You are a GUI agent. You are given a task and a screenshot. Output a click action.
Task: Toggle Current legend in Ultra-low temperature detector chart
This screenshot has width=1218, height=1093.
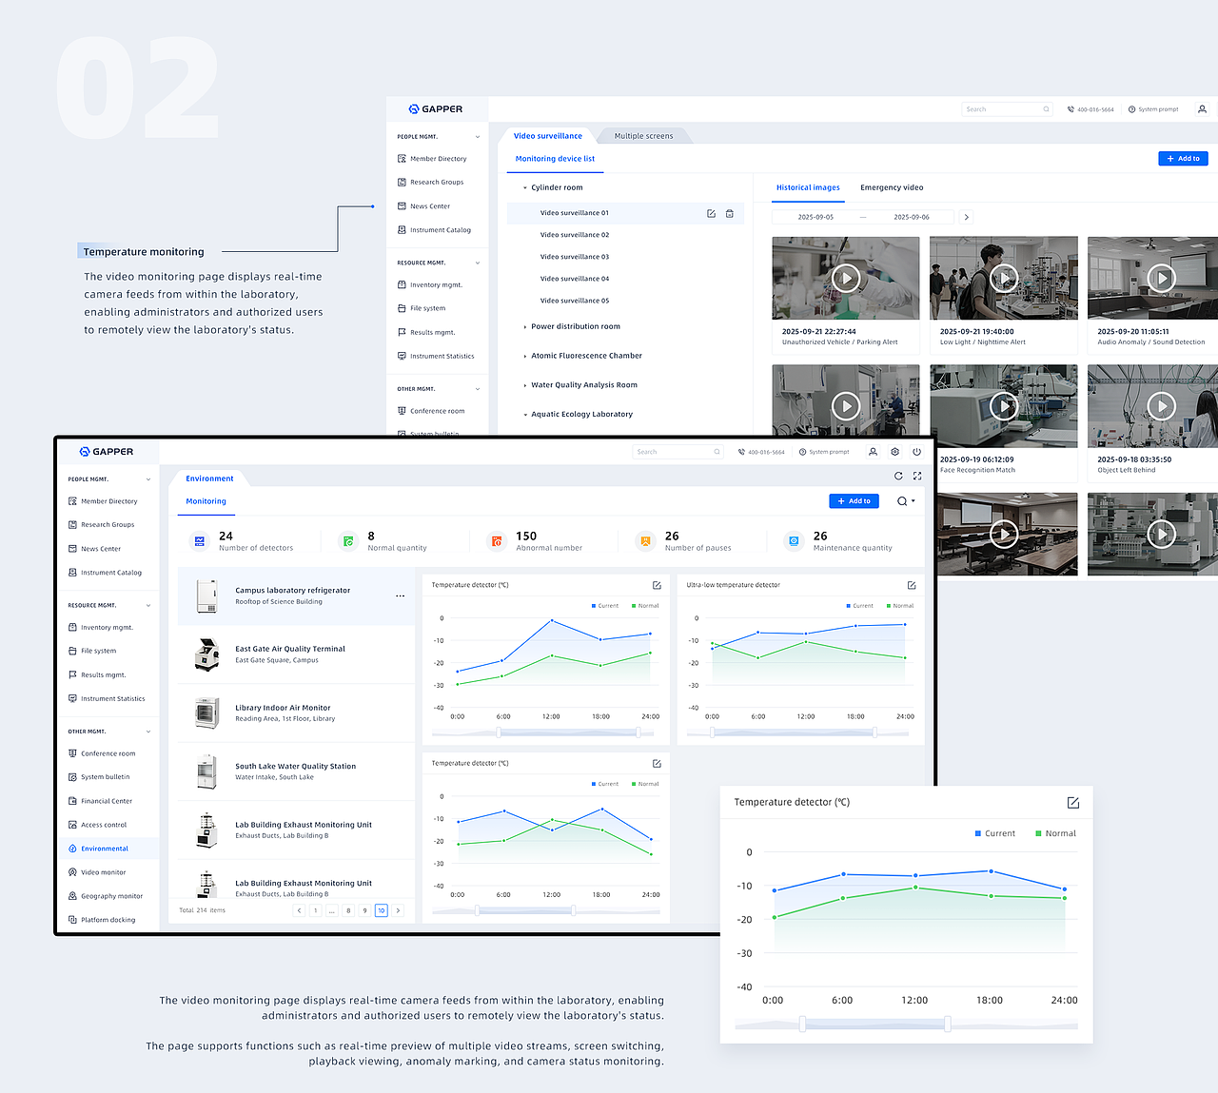(859, 606)
